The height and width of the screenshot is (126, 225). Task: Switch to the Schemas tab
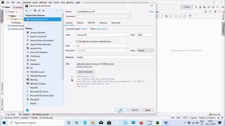(x=103, y=23)
